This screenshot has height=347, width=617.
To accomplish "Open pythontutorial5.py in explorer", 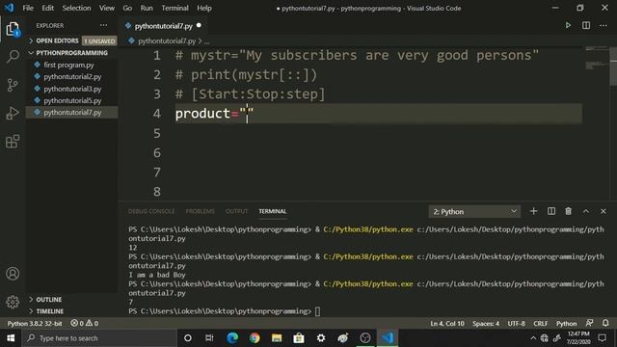I will coord(72,100).
